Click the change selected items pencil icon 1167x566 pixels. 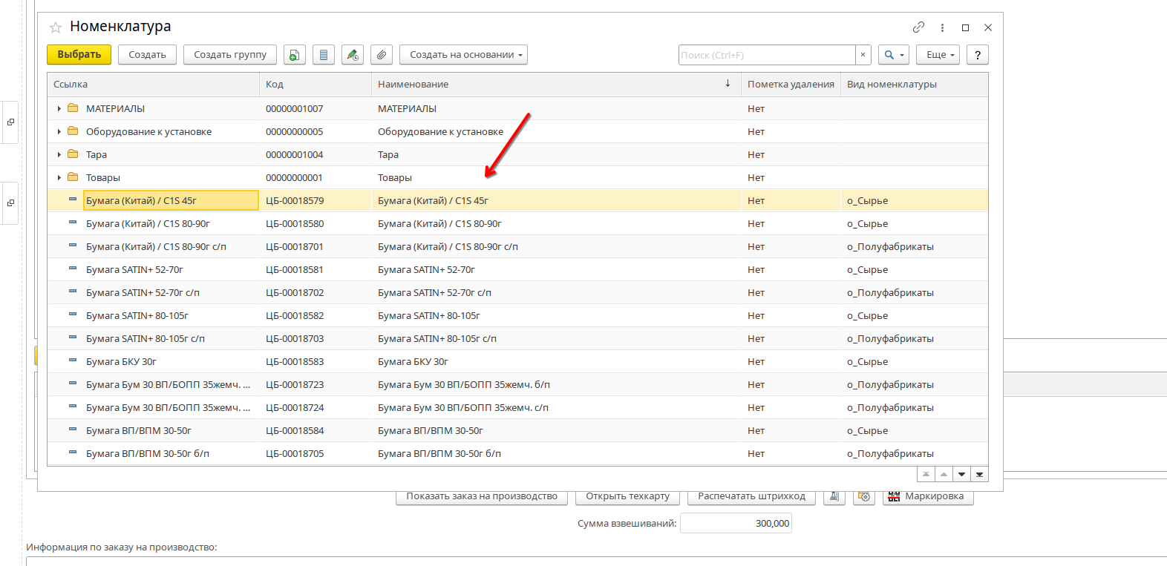click(x=353, y=55)
